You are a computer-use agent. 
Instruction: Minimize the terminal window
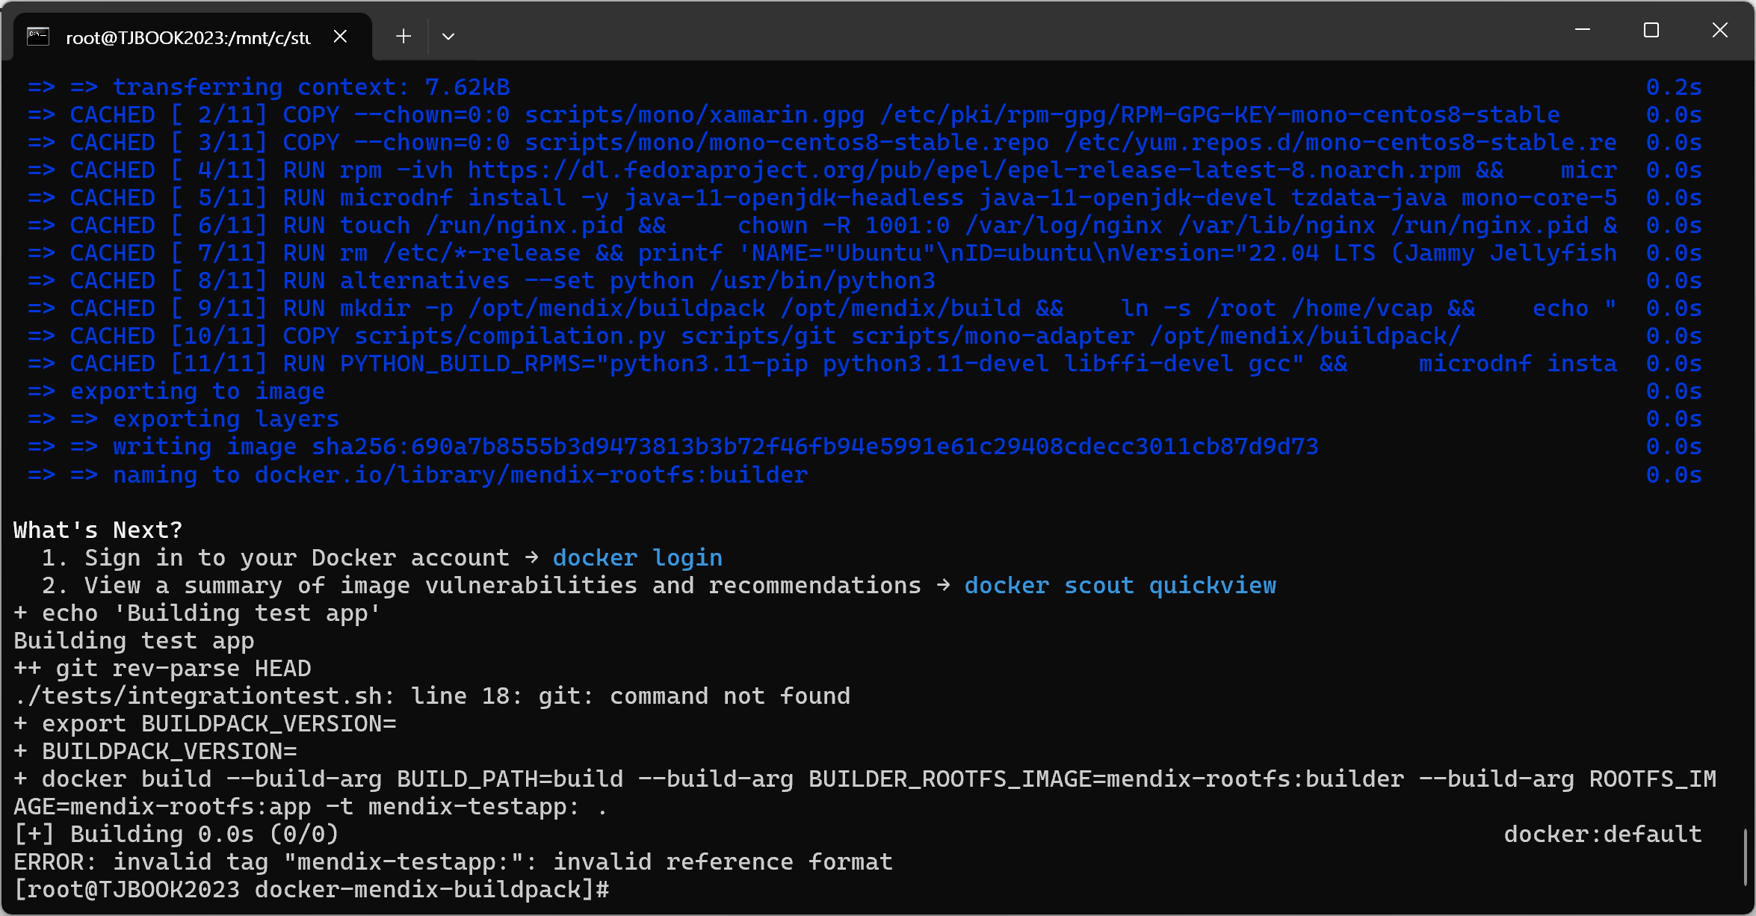coord(1582,30)
